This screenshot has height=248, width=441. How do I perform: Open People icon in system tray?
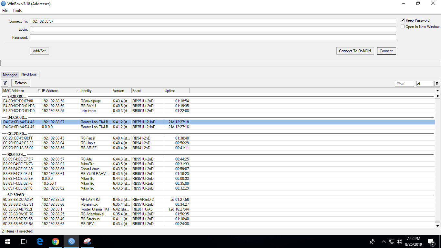(x=372, y=241)
